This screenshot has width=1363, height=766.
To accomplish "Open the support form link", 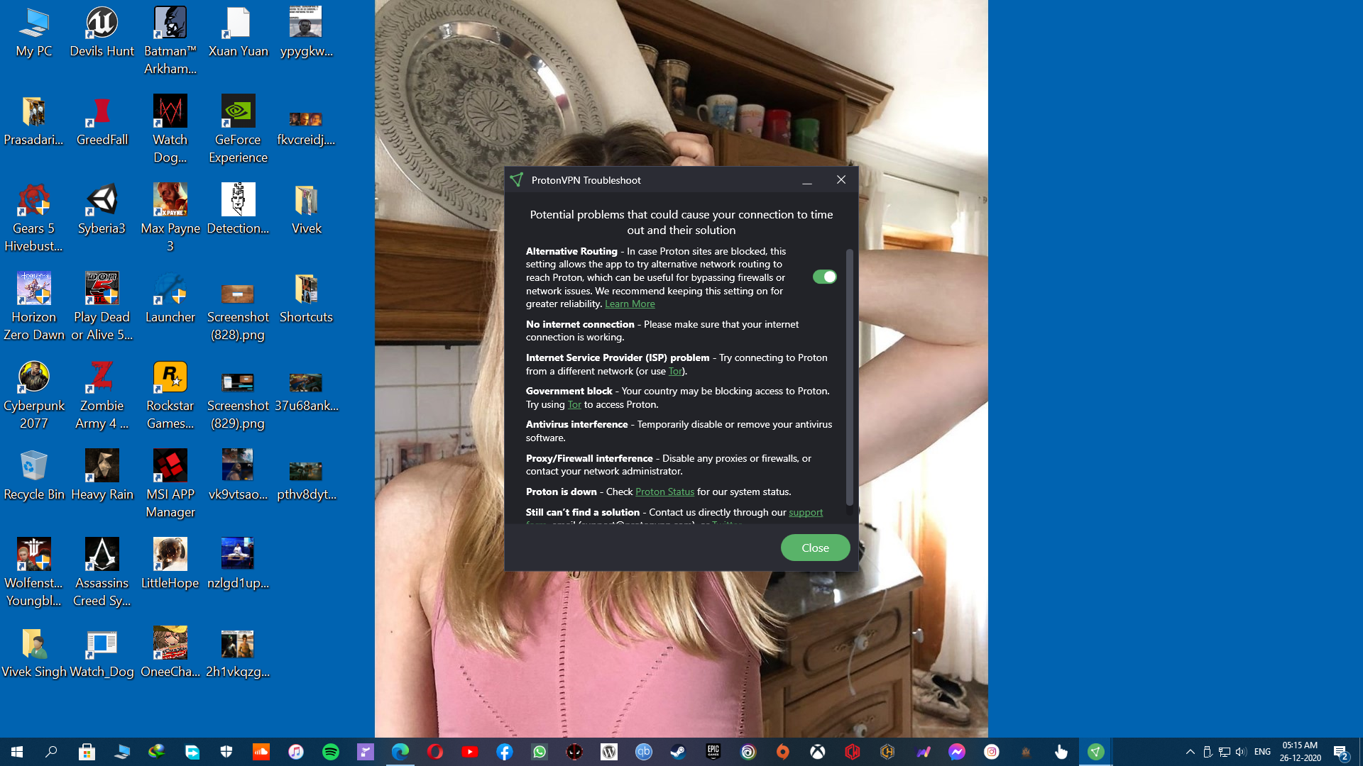I will [x=806, y=512].
